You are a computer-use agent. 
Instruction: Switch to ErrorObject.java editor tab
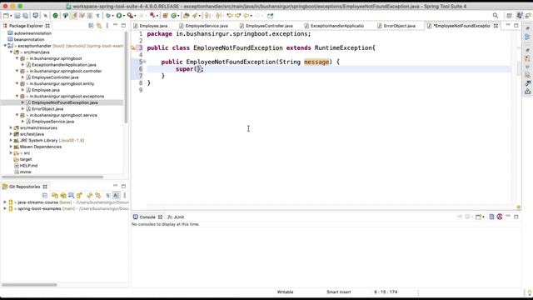396,26
